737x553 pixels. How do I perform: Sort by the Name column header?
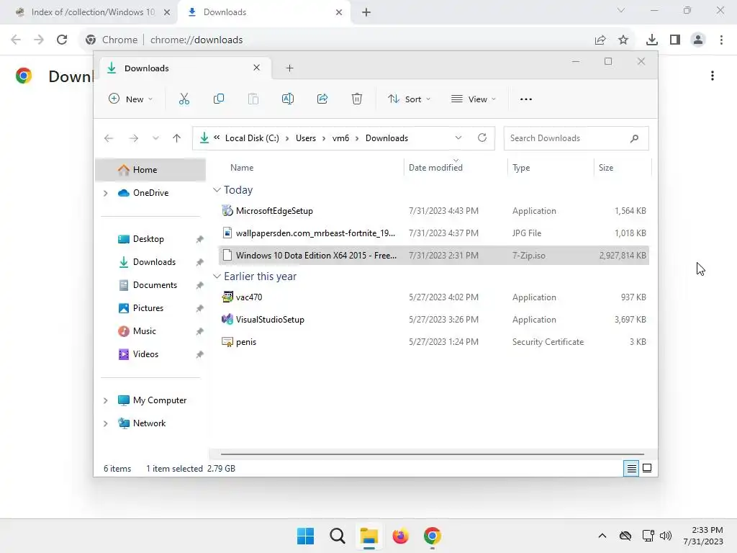[242, 167]
